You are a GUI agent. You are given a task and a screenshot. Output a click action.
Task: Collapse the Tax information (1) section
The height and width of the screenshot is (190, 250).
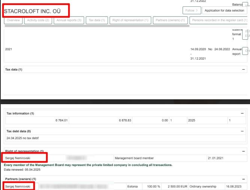242,113
